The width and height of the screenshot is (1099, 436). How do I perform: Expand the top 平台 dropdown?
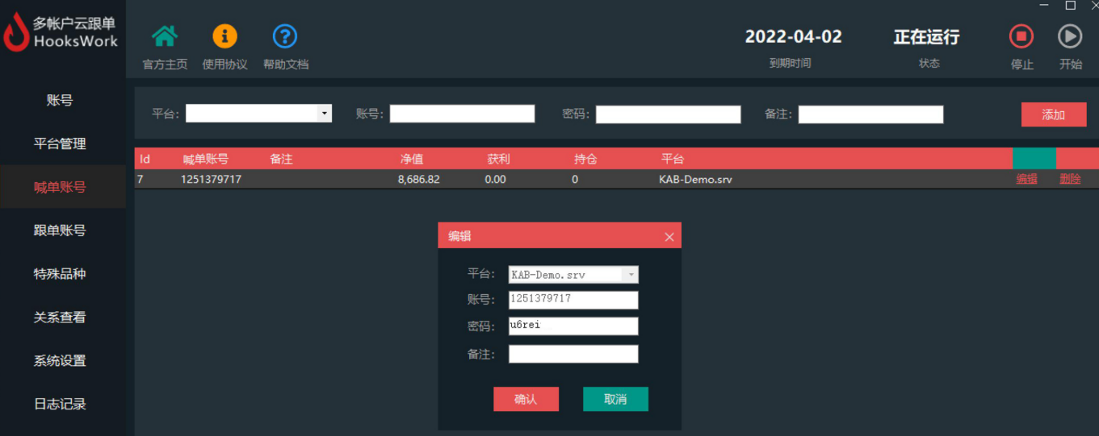(x=325, y=114)
